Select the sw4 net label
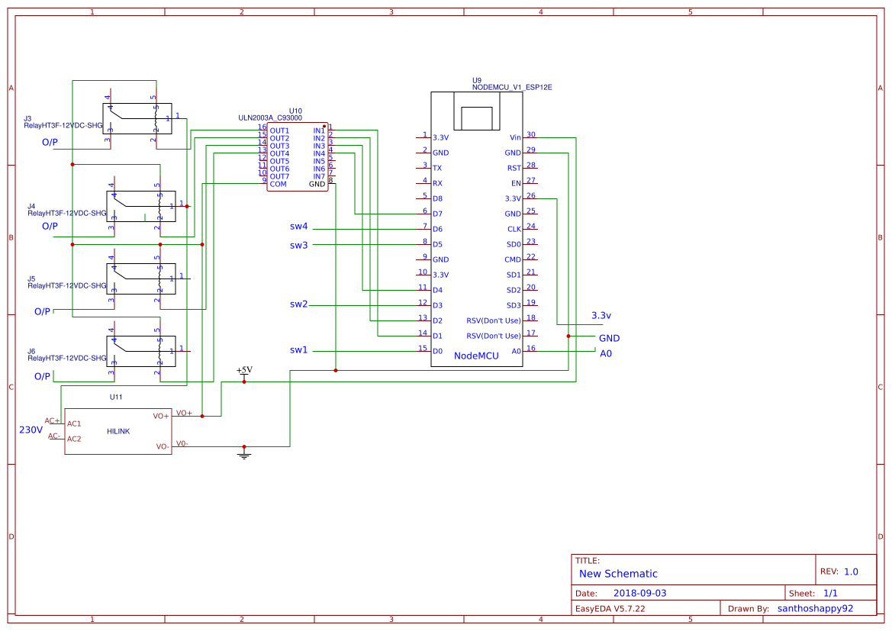The width and height of the screenshot is (892, 631). (x=298, y=227)
